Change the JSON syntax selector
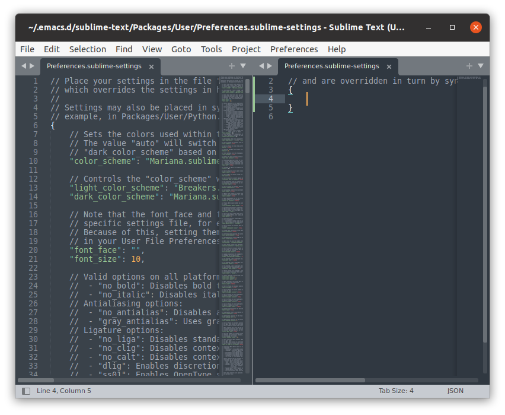The width and height of the screenshot is (505, 415). point(455,391)
